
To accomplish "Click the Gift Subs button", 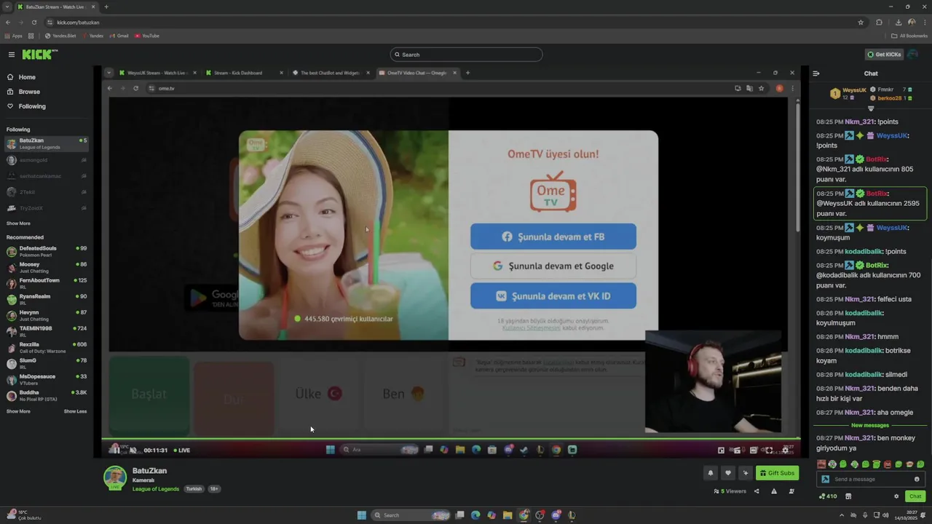I will click(x=777, y=473).
